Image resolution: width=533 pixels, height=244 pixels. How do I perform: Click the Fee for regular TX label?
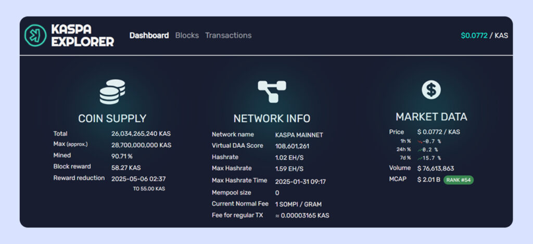click(x=237, y=215)
